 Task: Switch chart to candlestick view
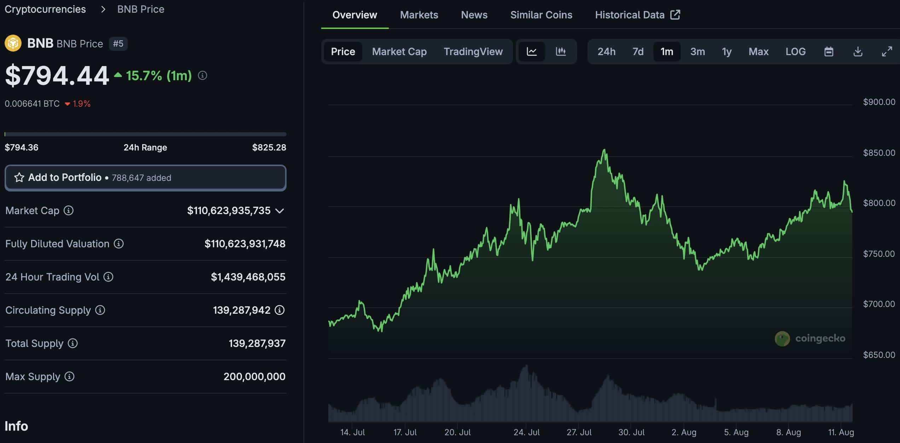click(561, 52)
